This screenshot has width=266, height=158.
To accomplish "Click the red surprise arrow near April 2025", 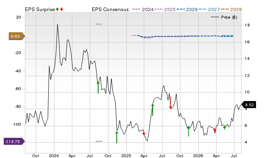I will point(144,133).
